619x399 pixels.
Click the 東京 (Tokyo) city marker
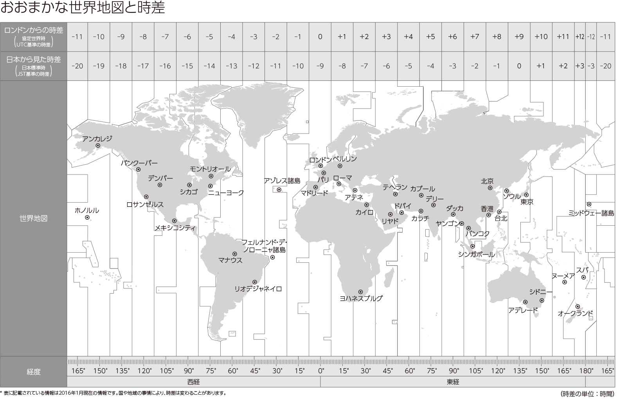click(x=527, y=195)
